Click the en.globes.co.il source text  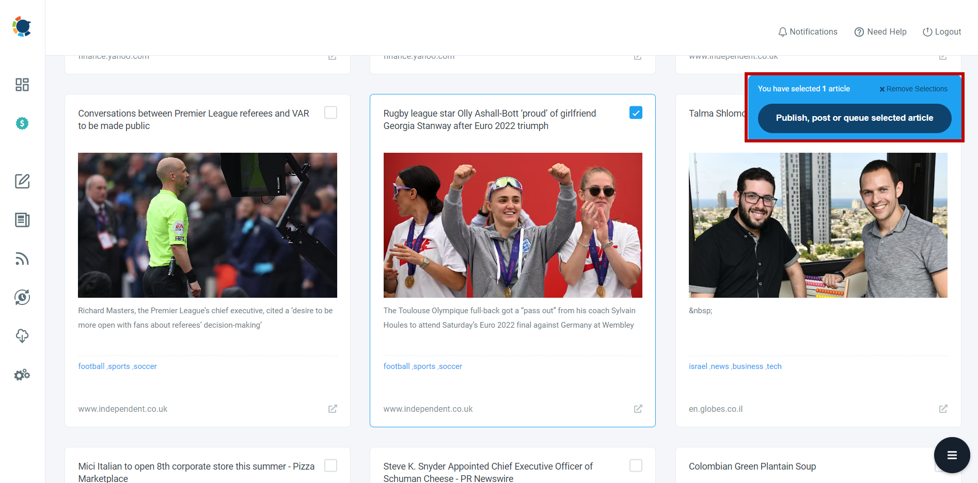pyautogui.click(x=716, y=409)
